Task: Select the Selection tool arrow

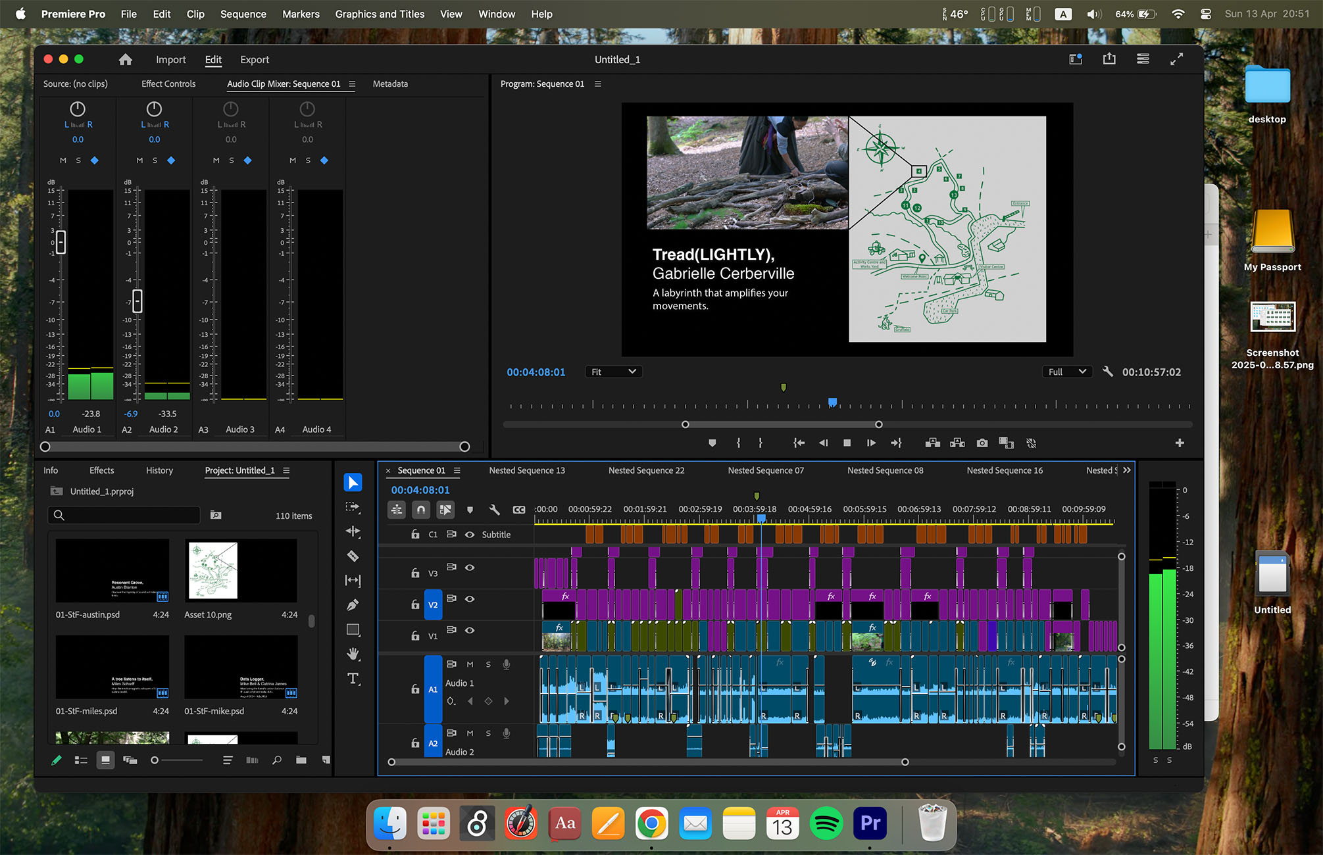Action: click(x=353, y=483)
